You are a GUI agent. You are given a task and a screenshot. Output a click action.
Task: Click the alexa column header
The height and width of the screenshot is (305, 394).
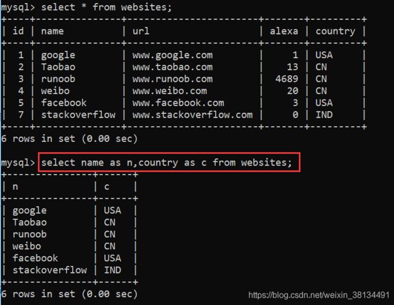click(x=284, y=31)
